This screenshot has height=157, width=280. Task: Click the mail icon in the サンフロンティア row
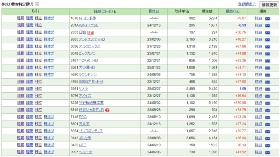(x=267, y=131)
